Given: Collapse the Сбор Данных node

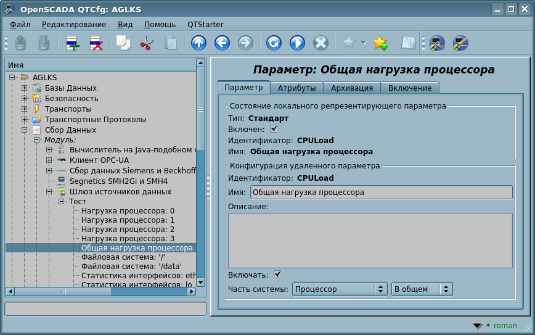Looking at the screenshot, I should (24, 130).
